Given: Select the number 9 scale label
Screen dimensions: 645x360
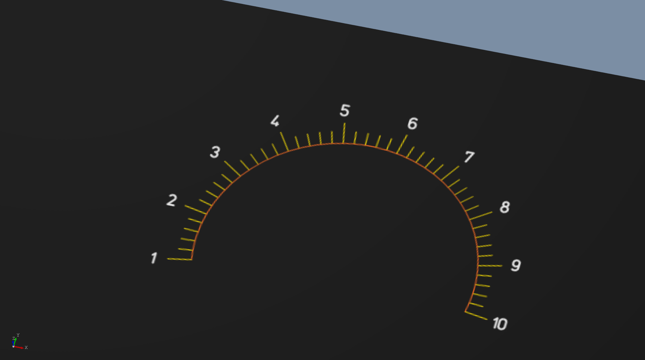Looking at the screenshot, I should [516, 265].
